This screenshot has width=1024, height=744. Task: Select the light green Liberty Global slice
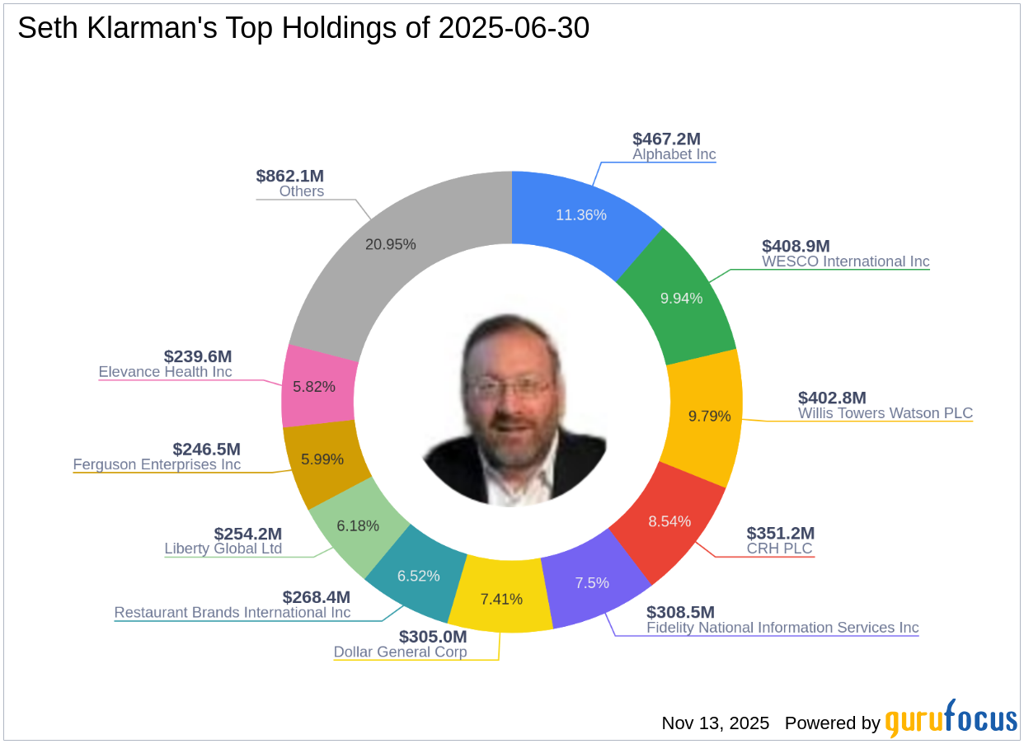pos(359,525)
